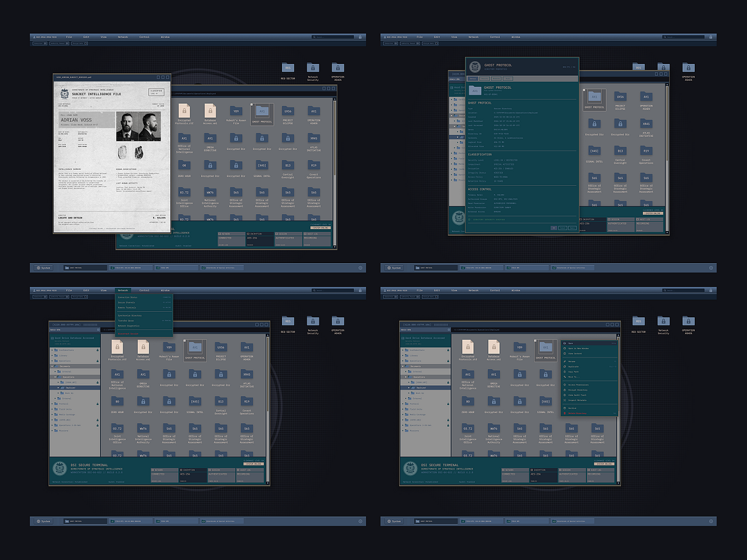Screen dimensions: 747x560
Task: Untick GHOST PROTOCOL folder checkbox in Network-menu screen
Action: click(x=184, y=340)
